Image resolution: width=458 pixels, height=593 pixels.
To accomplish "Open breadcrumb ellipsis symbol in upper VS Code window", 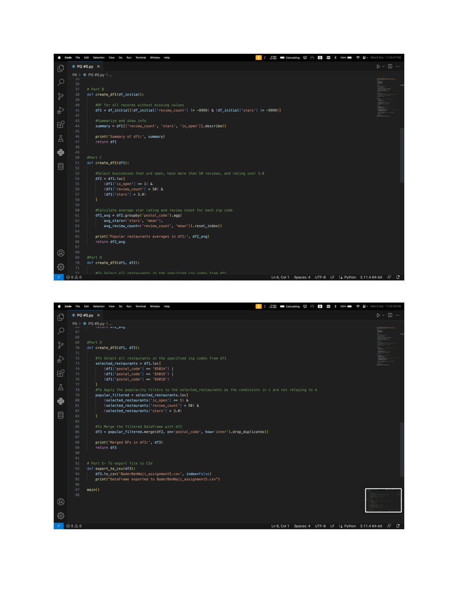I will pos(111,75).
